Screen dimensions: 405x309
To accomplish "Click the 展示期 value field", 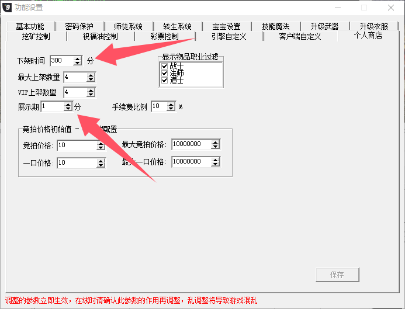I will coord(53,106).
